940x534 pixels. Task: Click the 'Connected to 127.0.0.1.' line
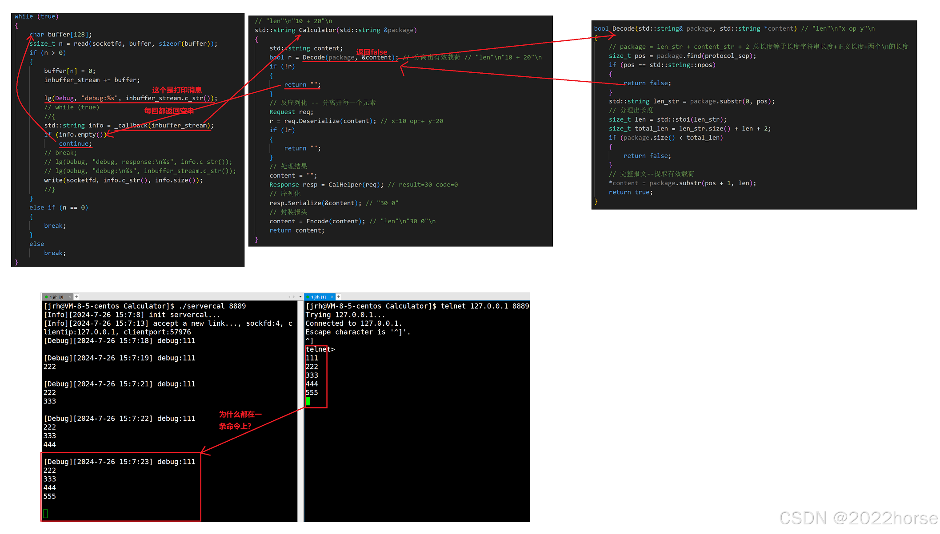tap(353, 324)
